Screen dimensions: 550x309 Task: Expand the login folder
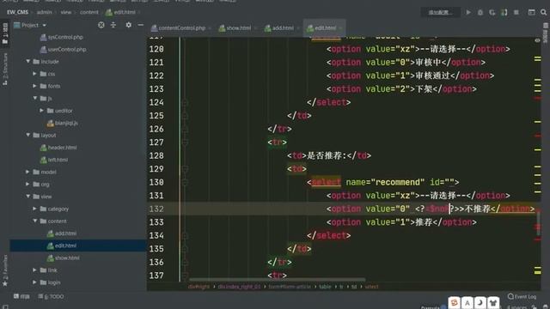pos(34,282)
